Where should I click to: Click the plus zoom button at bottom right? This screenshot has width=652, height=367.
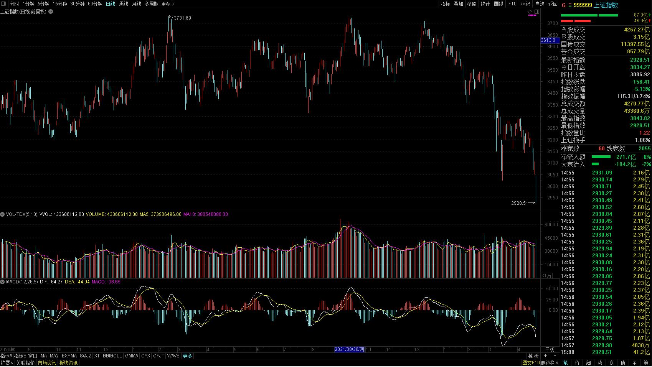pos(545,356)
